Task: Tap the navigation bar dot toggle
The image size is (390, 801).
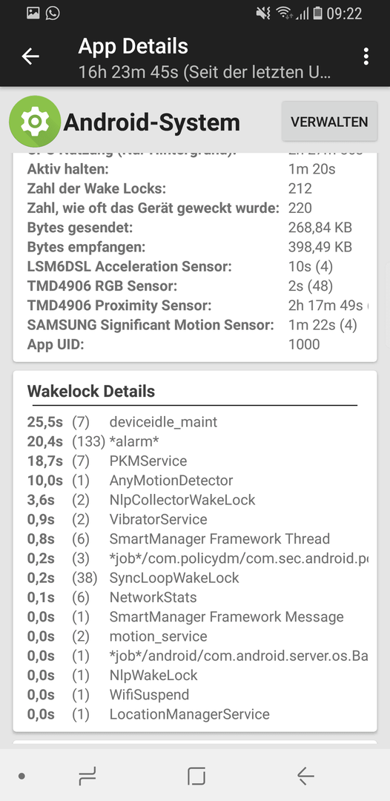Action: [22, 777]
